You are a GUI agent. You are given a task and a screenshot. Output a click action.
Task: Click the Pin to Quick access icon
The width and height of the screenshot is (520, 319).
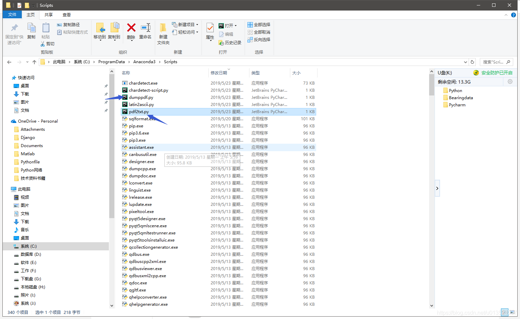[15, 28]
